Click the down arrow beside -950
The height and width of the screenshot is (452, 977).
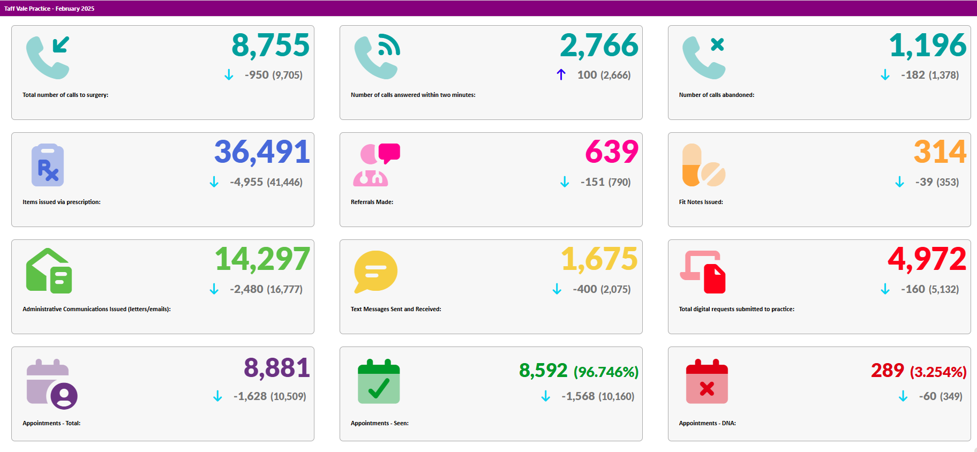pos(229,75)
